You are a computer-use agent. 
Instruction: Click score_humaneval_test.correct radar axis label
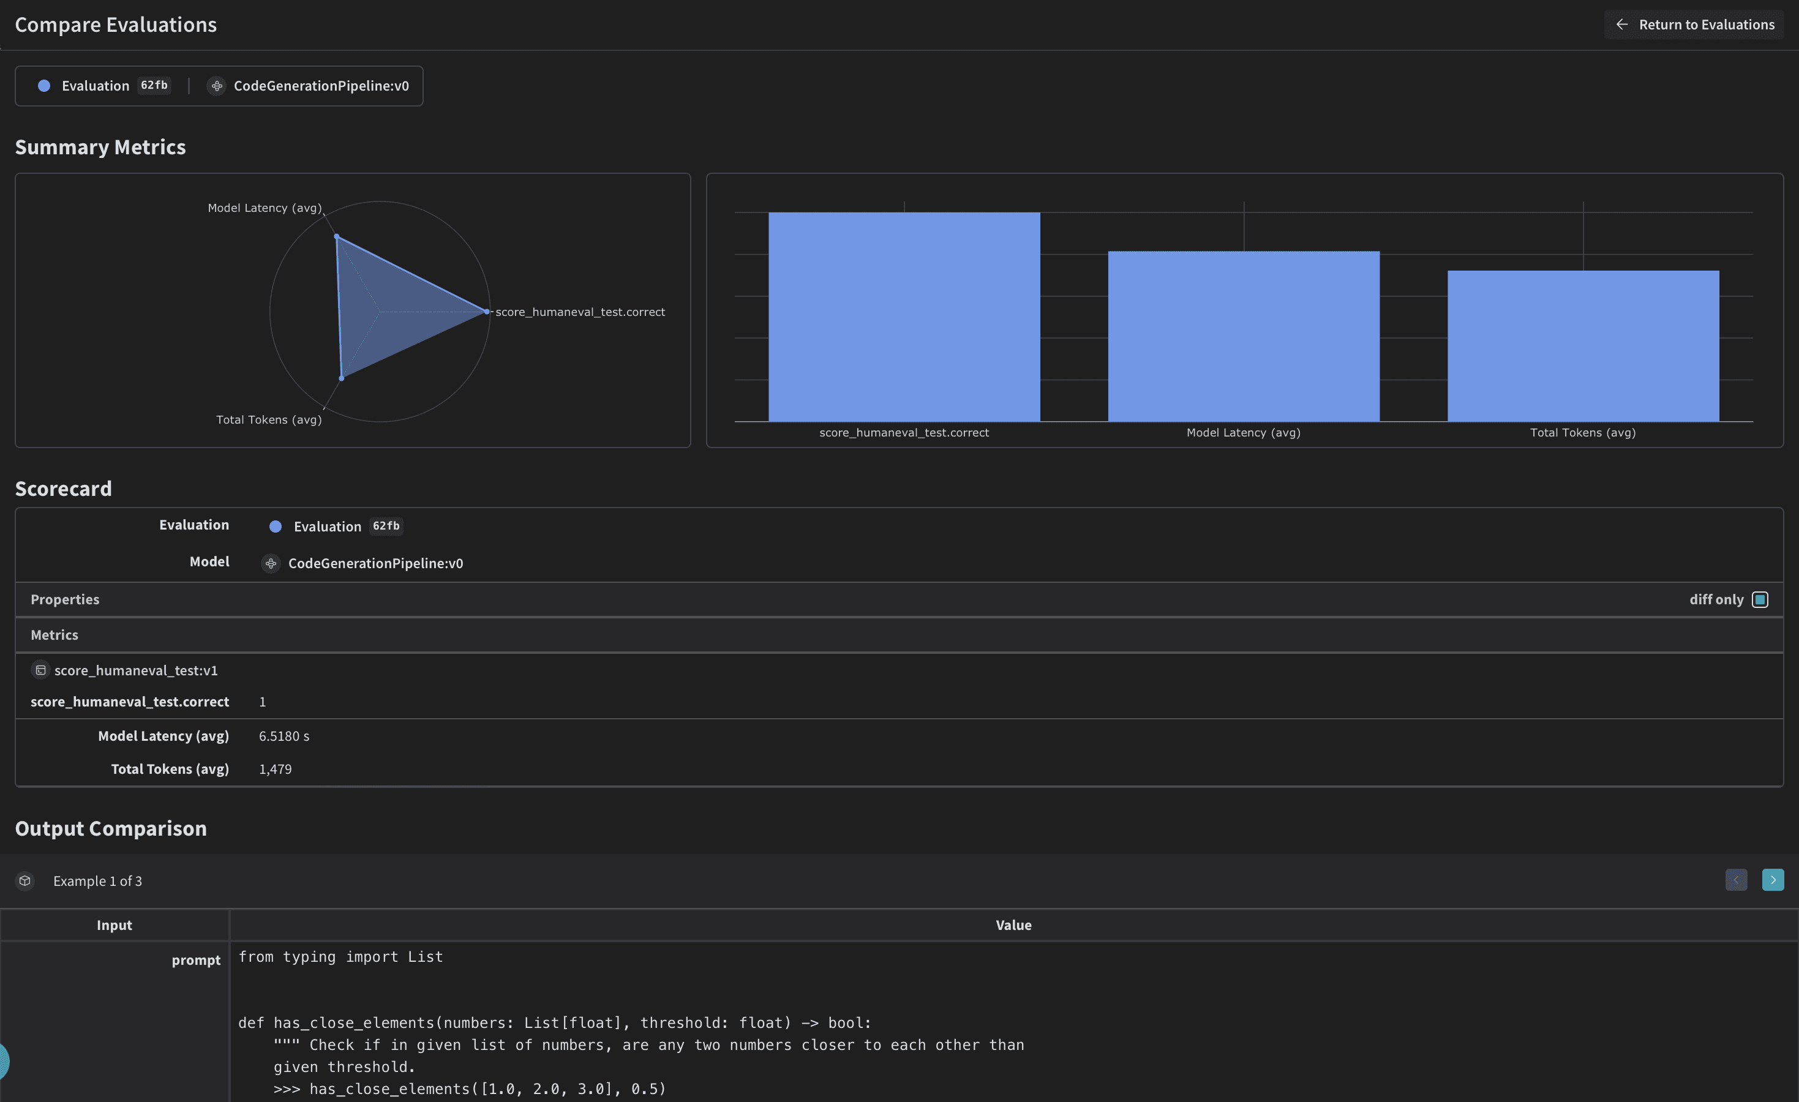(580, 312)
